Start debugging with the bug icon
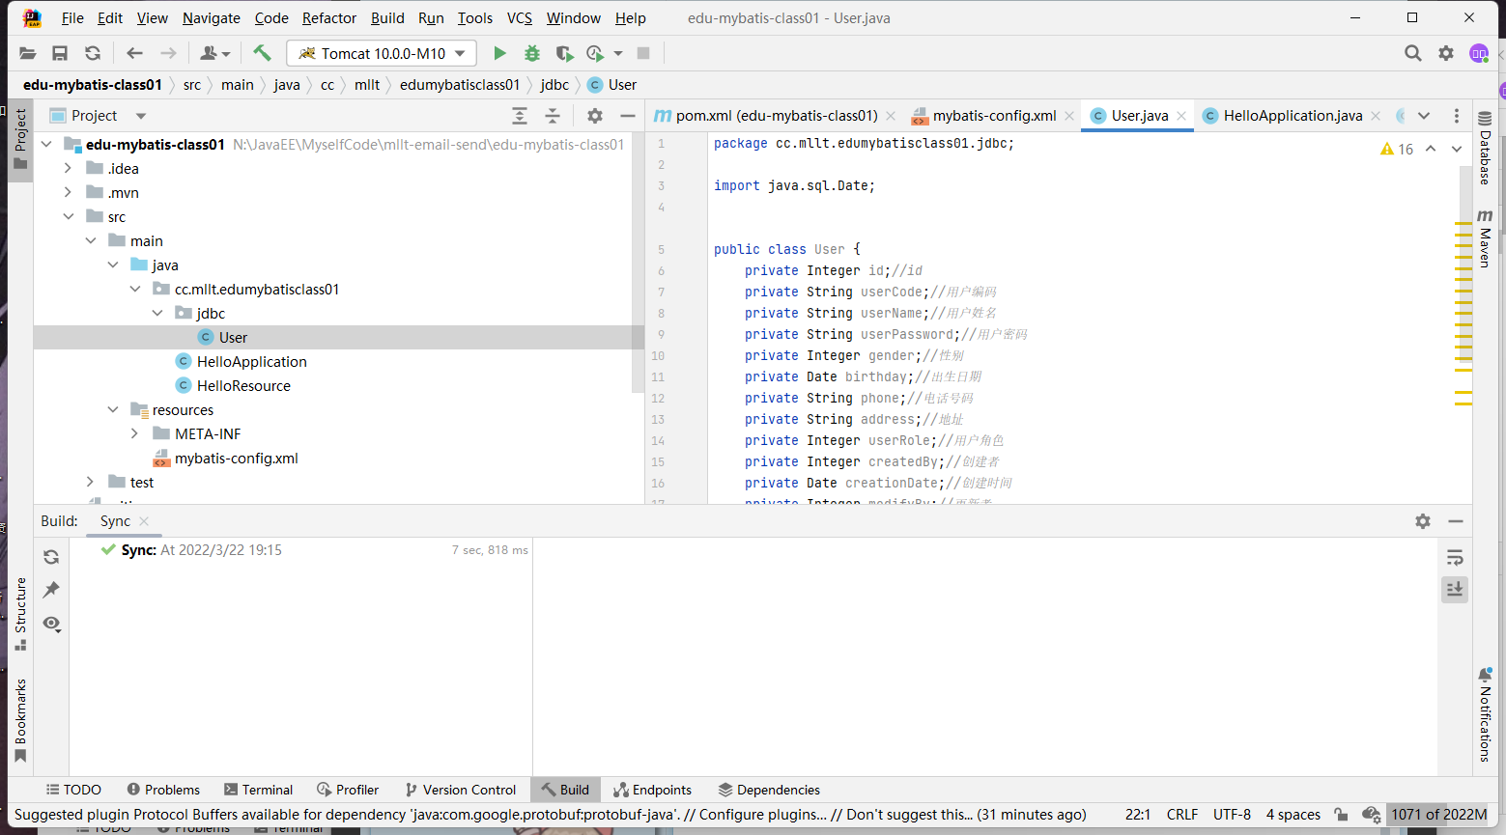This screenshot has height=835, width=1506. point(532,53)
